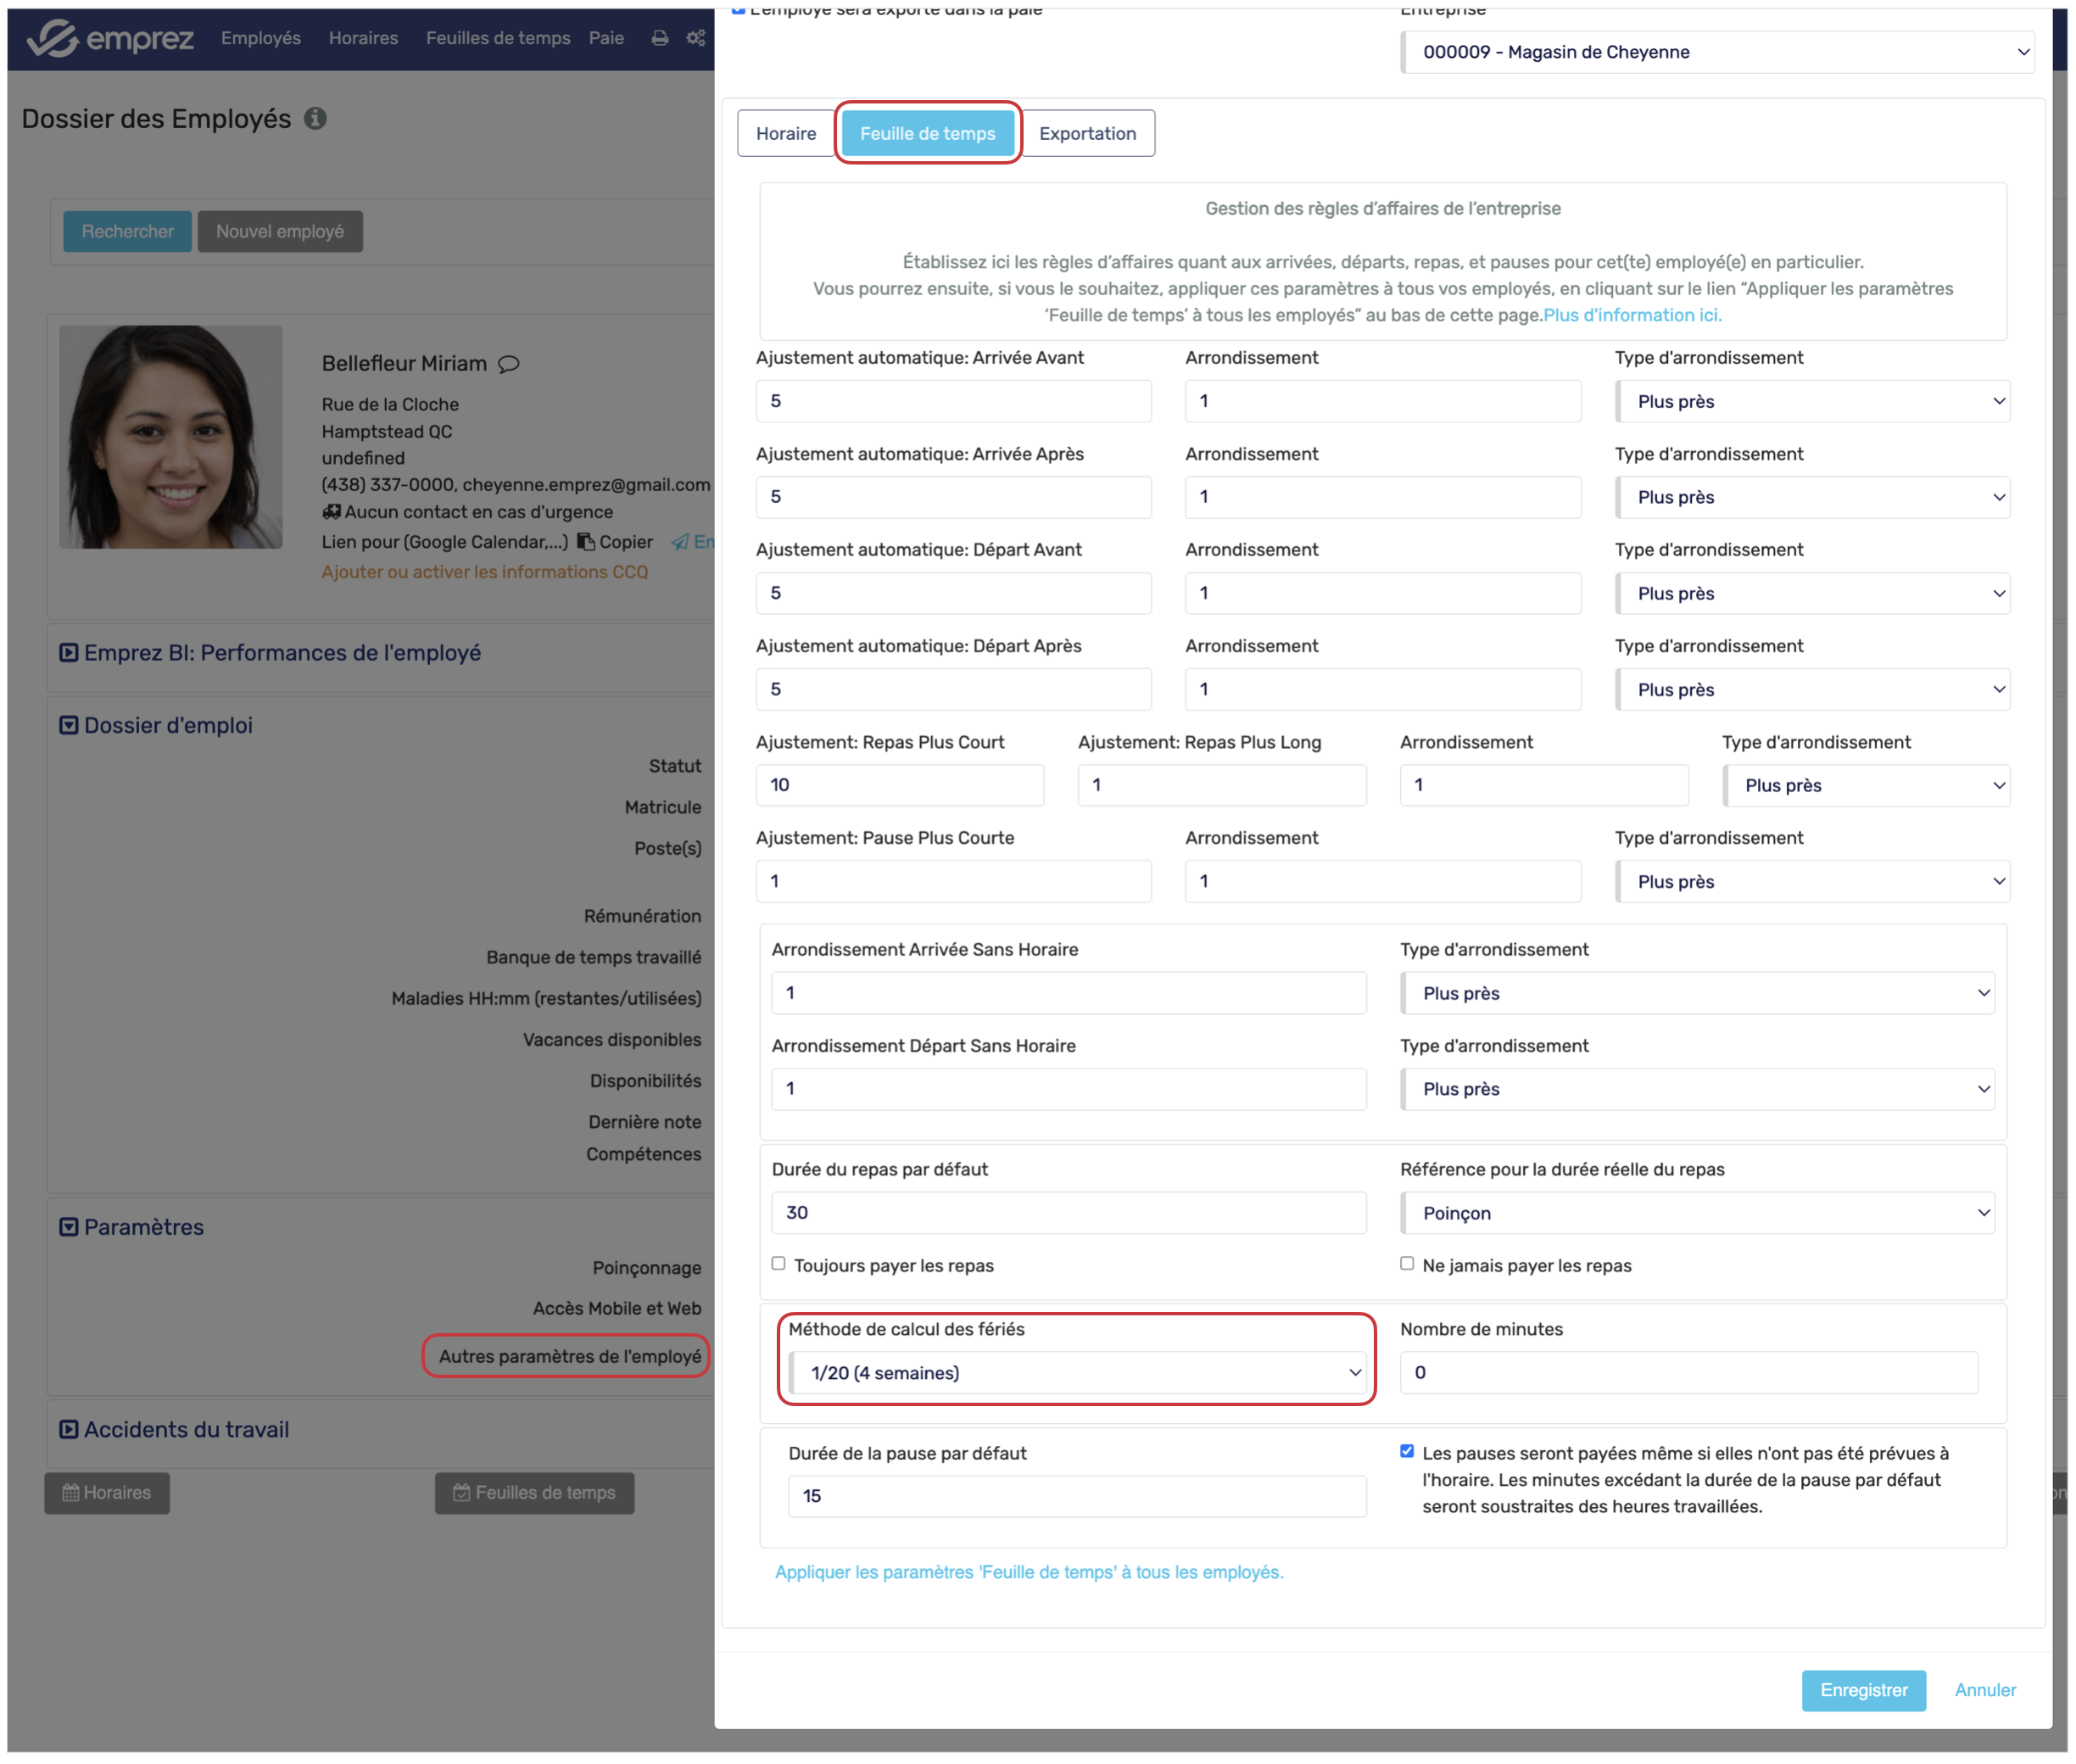2076x1764 pixels.
Task: Open comment bubble next to Bellefleur Miriam
Action: [x=509, y=364]
